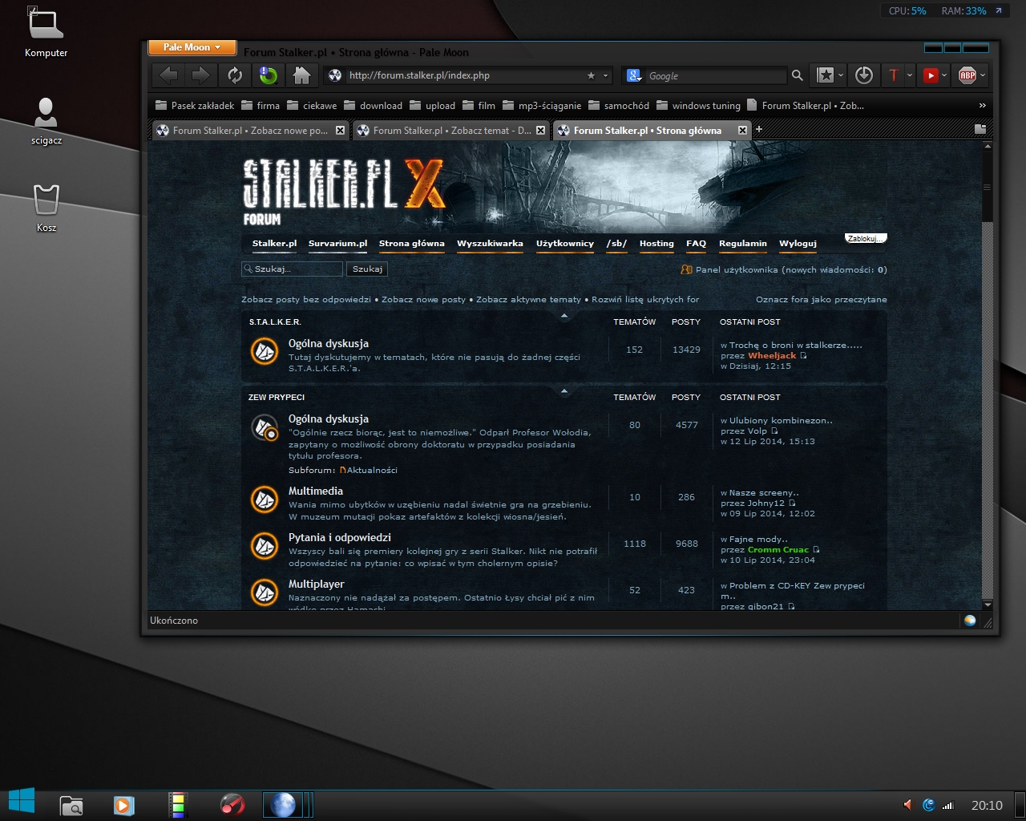Open the 'mp3-ściąganie' bookmarks folder

click(542, 105)
